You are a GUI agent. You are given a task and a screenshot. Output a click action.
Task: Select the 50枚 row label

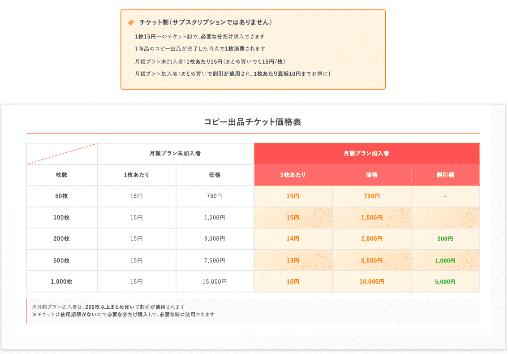pyautogui.click(x=61, y=196)
